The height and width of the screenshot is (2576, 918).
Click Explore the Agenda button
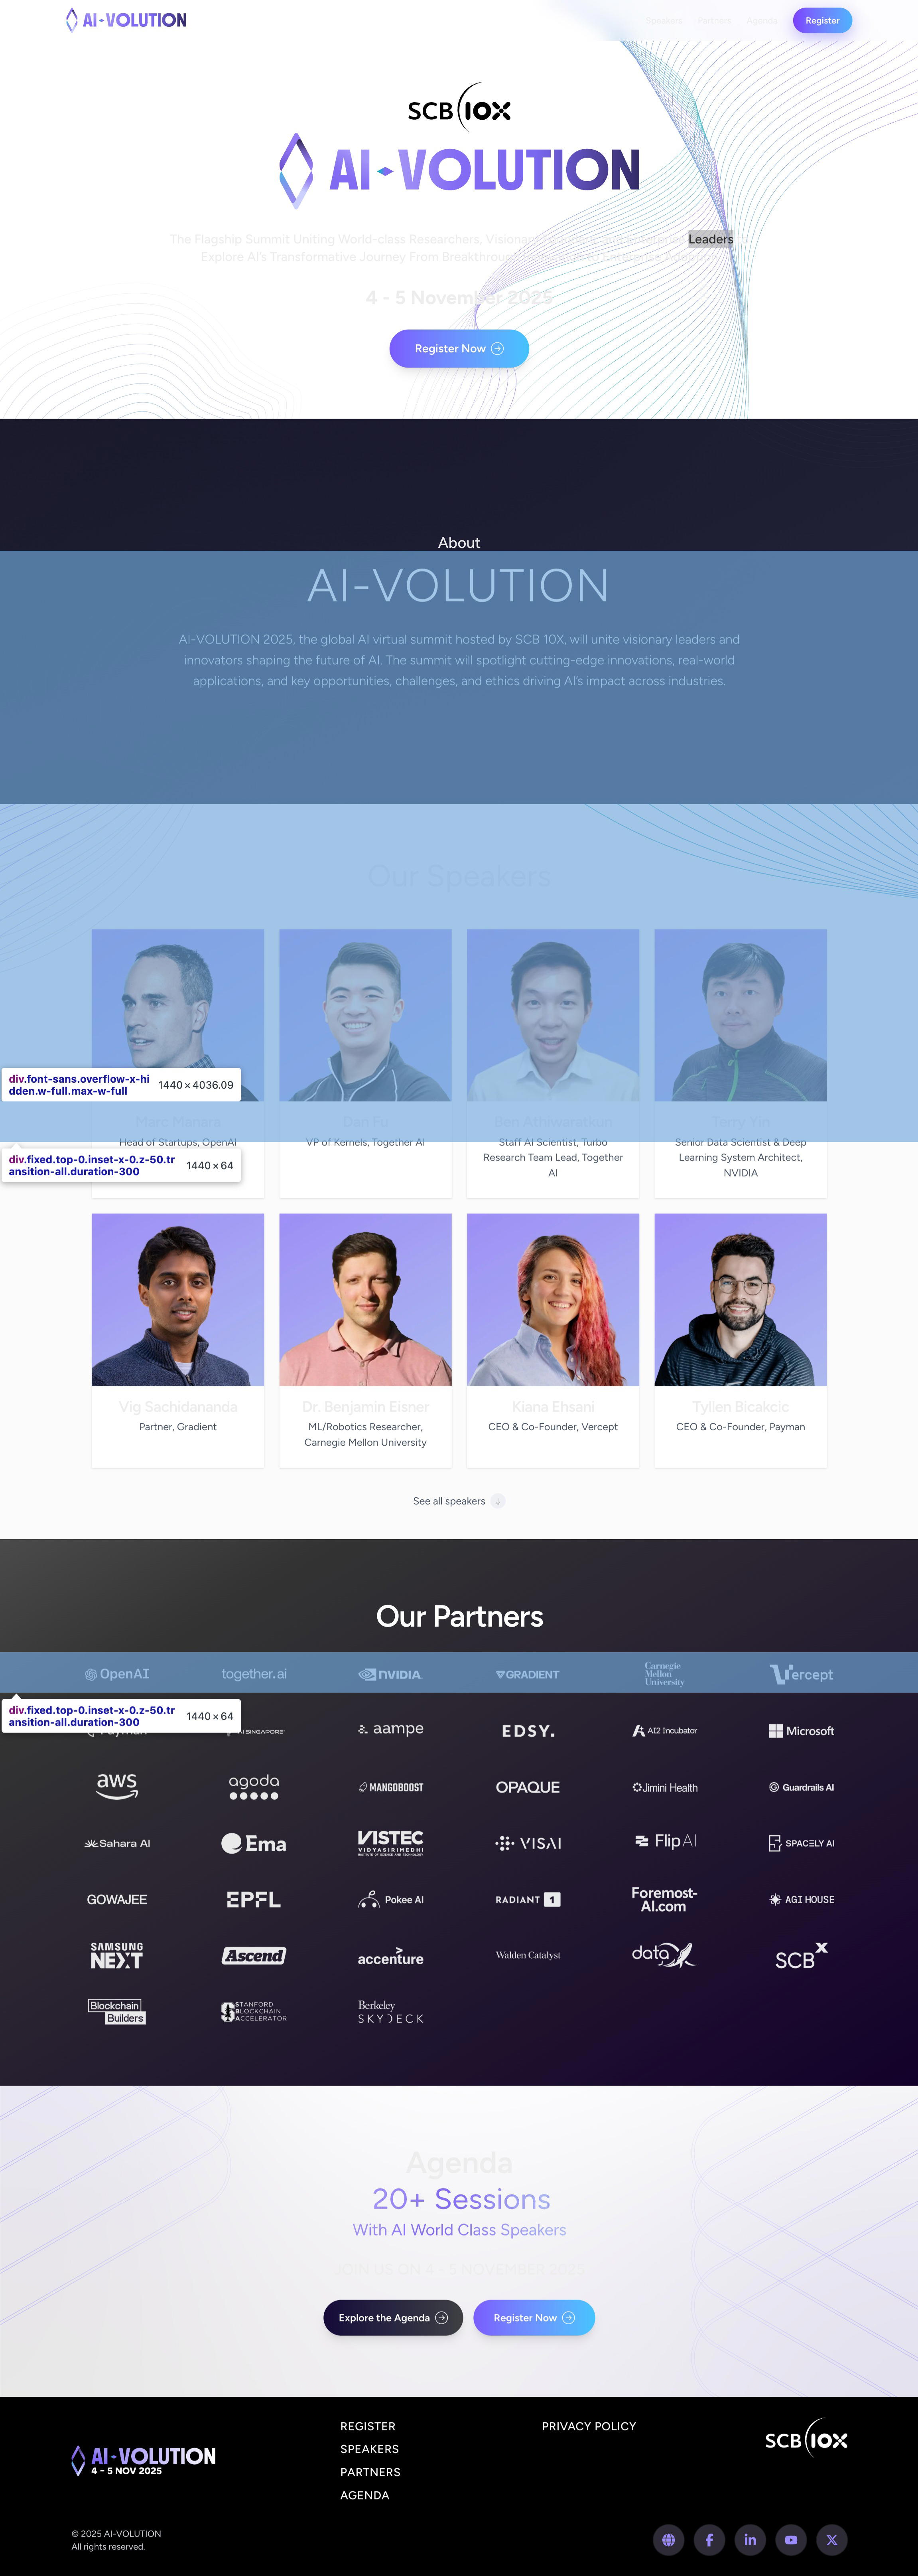[x=392, y=2317]
